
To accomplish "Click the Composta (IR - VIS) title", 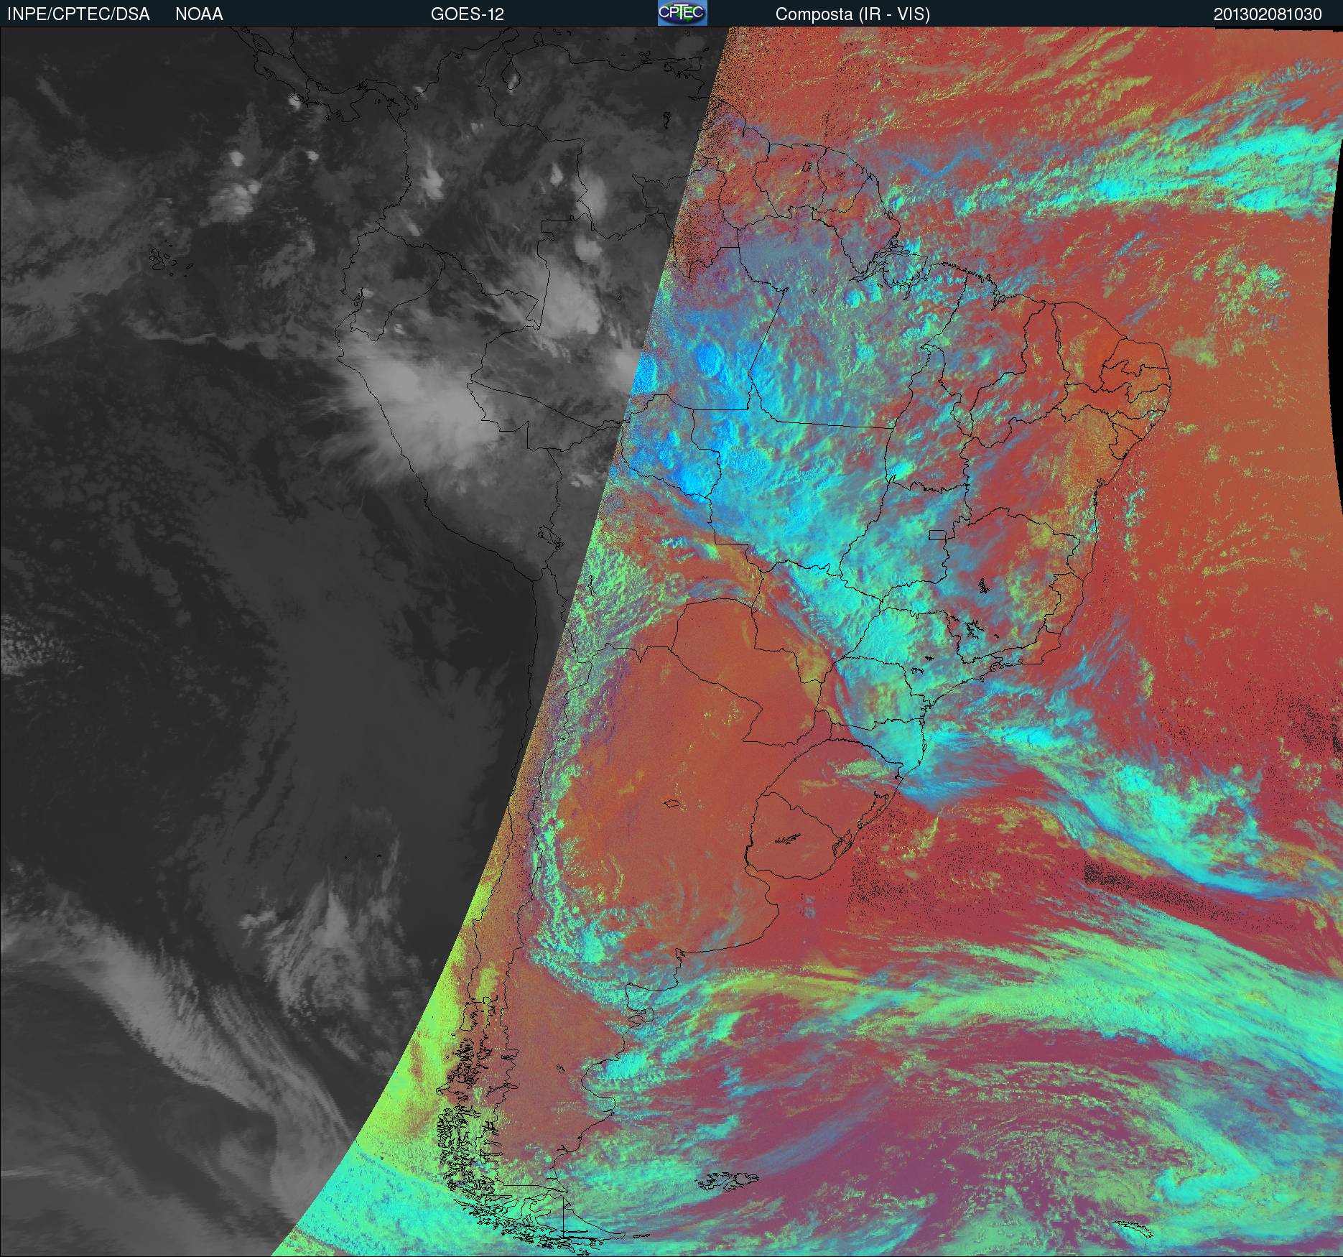I will coord(852,14).
